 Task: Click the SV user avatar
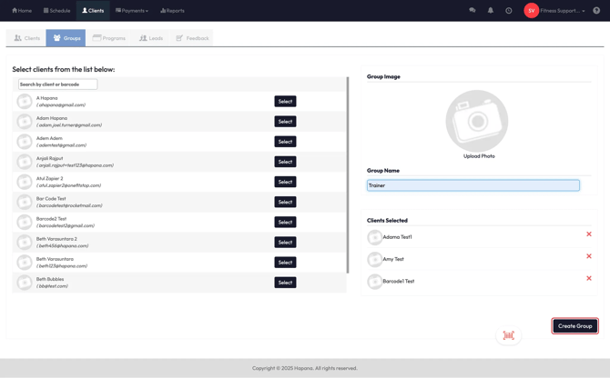tap(532, 11)
